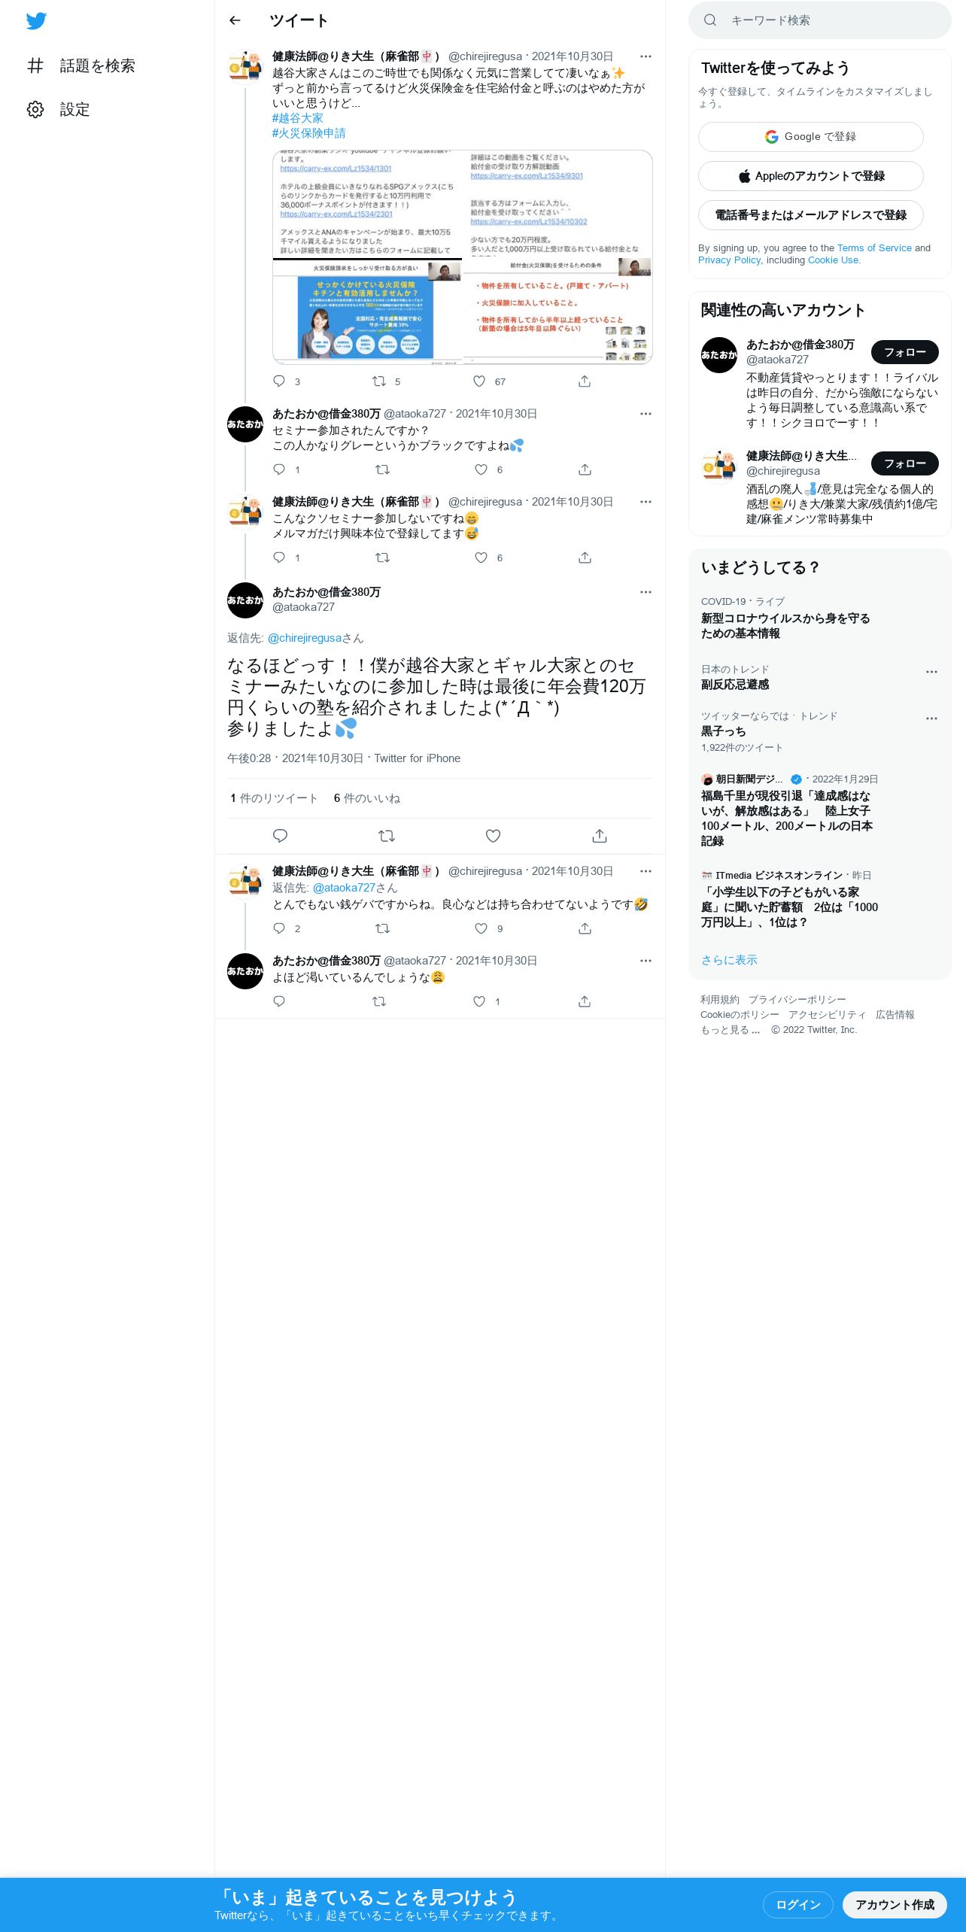The image size is (966, 1932).
Task: Open more options on the first tweet
Action: tap(646, 56)
